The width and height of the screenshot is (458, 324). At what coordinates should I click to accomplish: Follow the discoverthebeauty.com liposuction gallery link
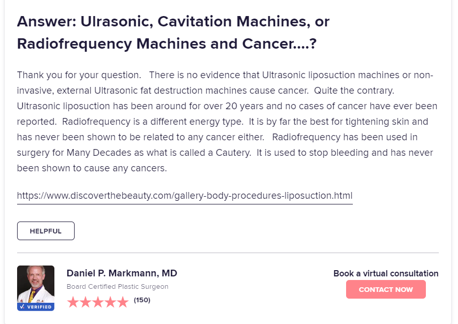click(x=184, y=196)
